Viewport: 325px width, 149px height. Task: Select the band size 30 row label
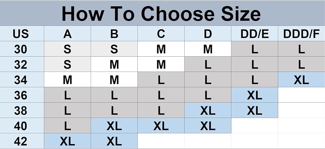pyautogui.click(x=22, y=49)
